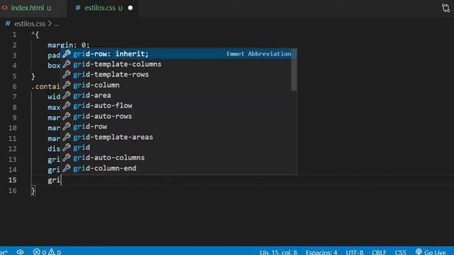Switch to the index.html tab
The width and height of the screenshot is (454, 255).
tap(31, 8)
